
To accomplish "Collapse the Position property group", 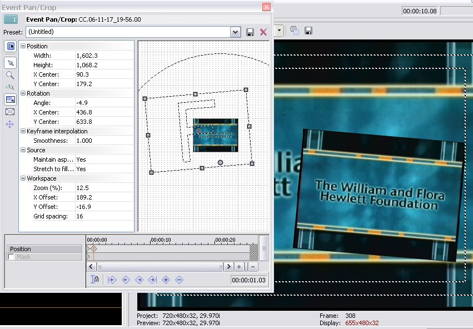I will (x=23, y=46).
